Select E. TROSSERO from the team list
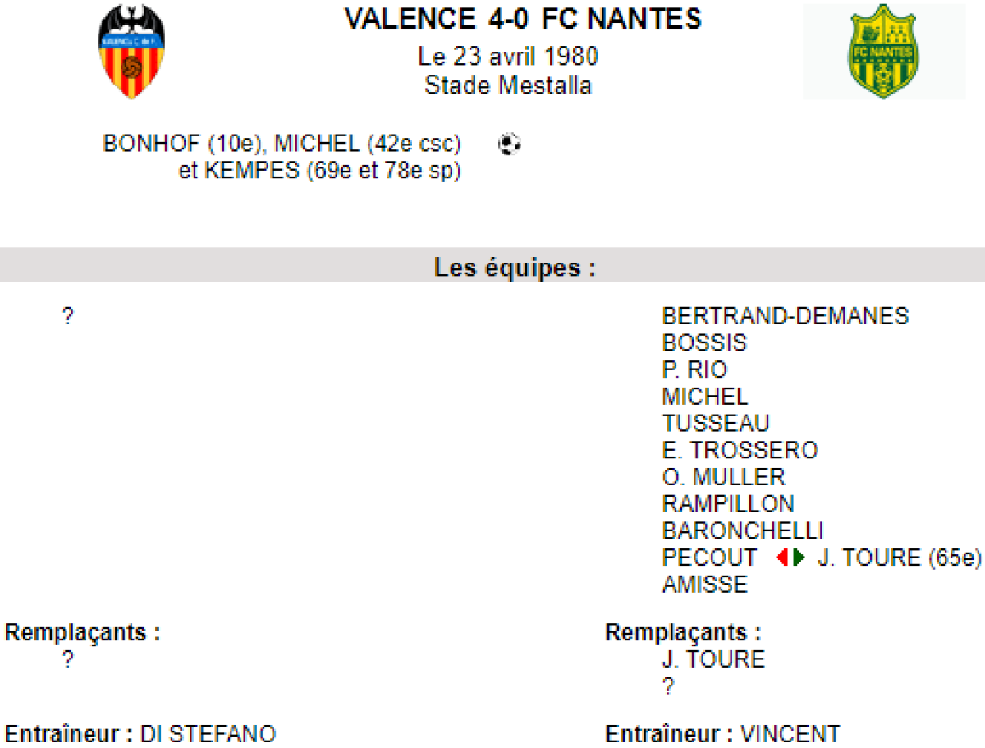Viewport: 985px width, 748px height. click(740, 451)
